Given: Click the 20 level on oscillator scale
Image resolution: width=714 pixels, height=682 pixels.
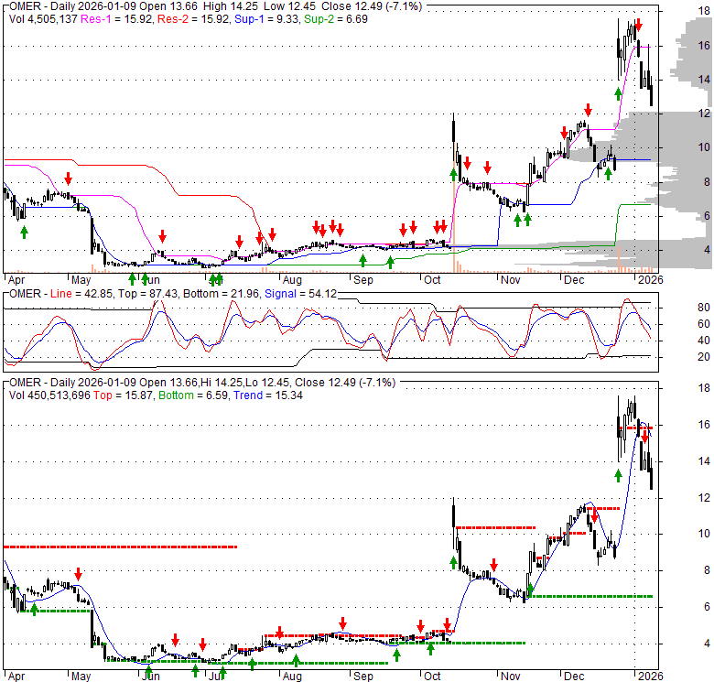Looking at the screenshot, I should [x=704, y=357].
